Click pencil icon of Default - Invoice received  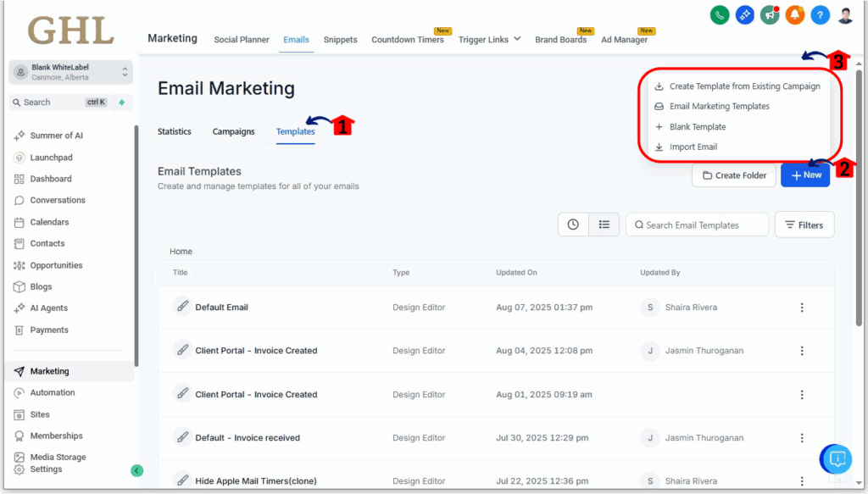click(x=182, y=436)
